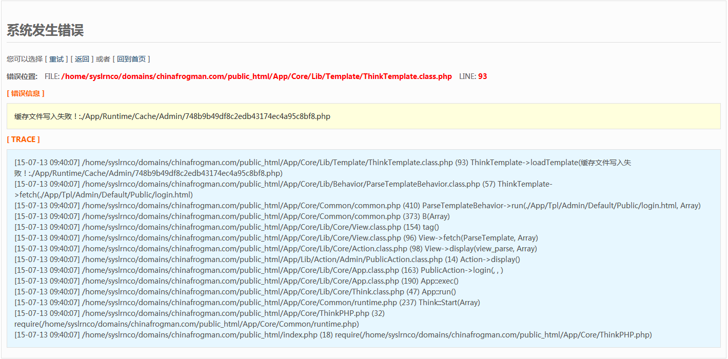728x359 pixels.
Task: Select the common.php (410) trace entry
Action: pyautogui.click(x=357, y=206)
